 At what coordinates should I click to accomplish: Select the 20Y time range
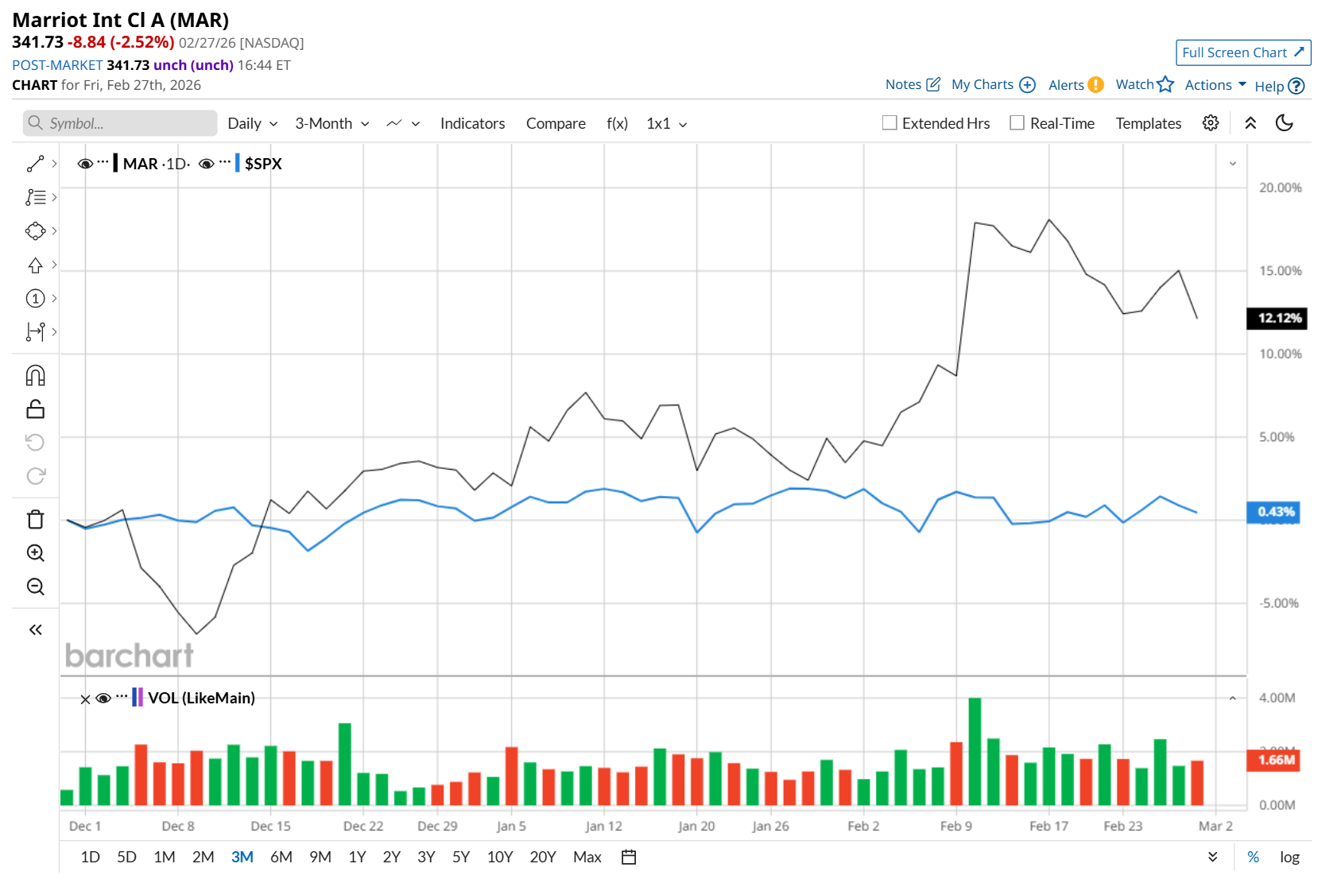(x=543, y=857)
